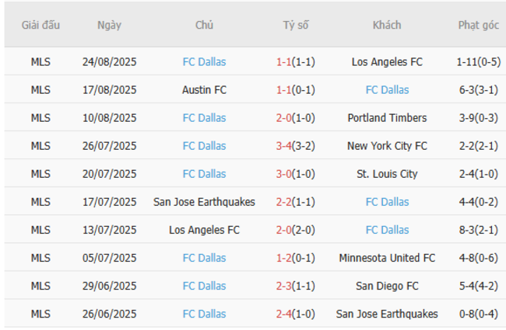The width and height of the screenshot is (506, 330).
Task: Click FC Dallas link in San Jose Earthquakes home match
Action: tap(387, 202)
